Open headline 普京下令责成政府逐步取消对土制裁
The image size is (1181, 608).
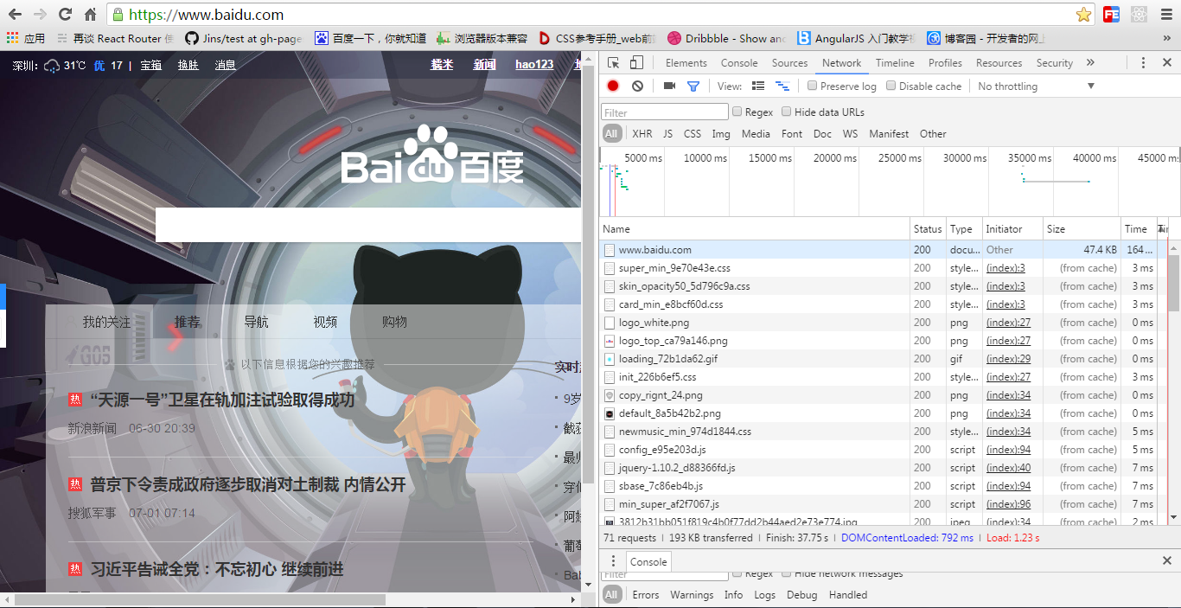point(248,485)
